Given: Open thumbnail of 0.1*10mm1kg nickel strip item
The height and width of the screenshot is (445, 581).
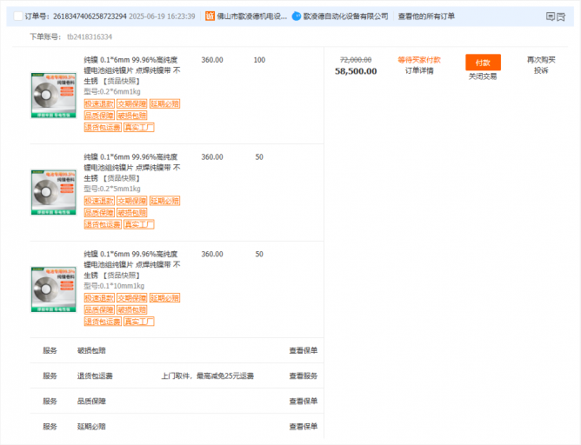Looking at the screenshot, I should tap(54, 289).
